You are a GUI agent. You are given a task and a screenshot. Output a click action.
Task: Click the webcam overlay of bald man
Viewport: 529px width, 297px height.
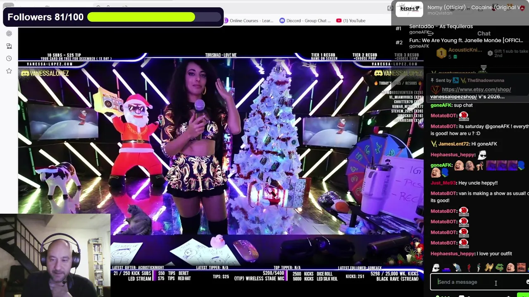(55, 255)
